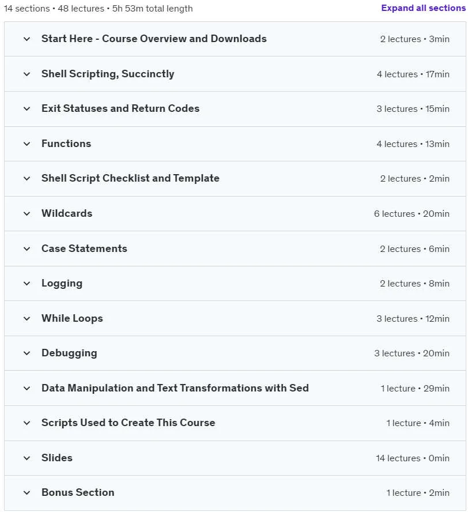Click chevron next to Scripts Used to Create
The height and width of the screenshot is (512, 468).
pos(27,423)
